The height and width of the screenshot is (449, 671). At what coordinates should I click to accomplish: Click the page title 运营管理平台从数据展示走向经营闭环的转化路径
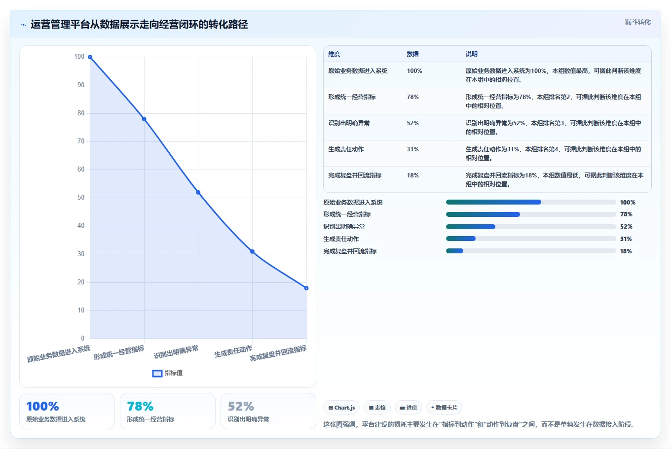click(139, 25)
